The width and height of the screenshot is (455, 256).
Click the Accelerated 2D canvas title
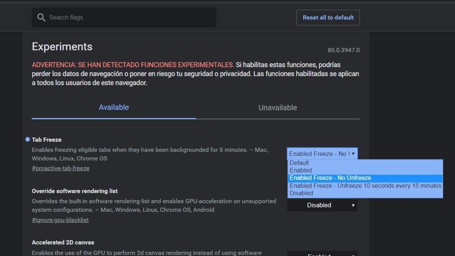point(63,243)
